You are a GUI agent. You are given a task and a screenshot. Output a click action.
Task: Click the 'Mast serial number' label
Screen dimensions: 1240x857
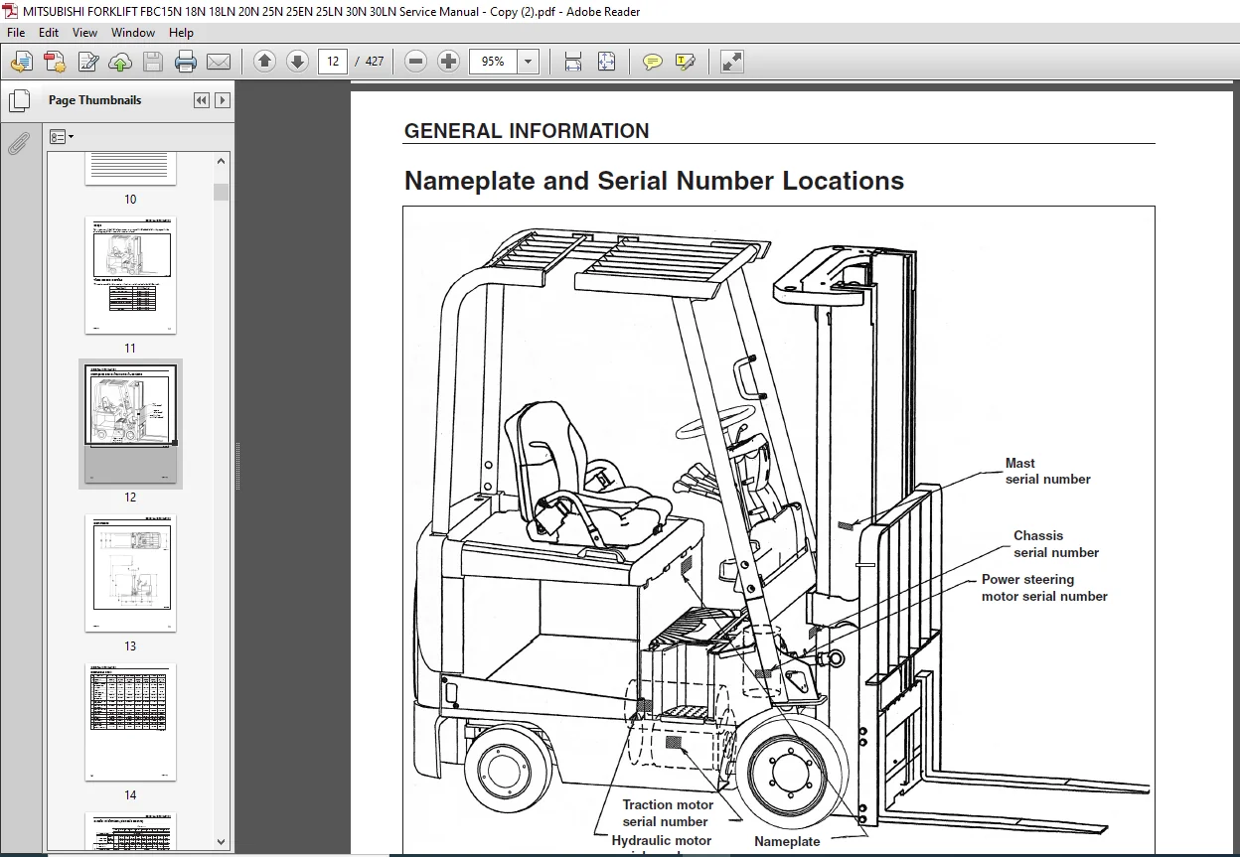[1047, 471]
